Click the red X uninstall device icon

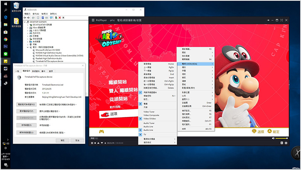[x=59, y=17]
